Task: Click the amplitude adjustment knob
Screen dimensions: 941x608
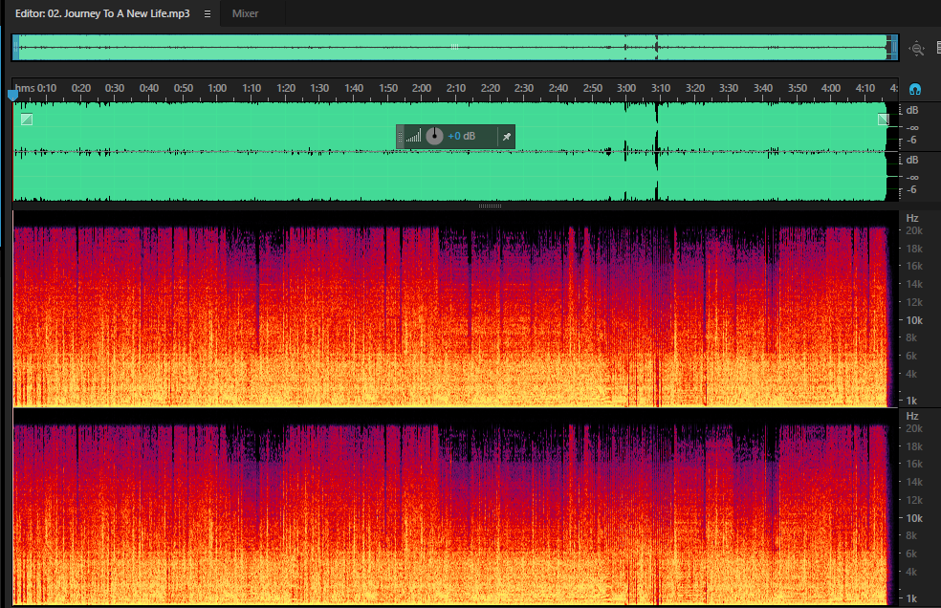Action: pyautogui.click(x=434, y=137)
